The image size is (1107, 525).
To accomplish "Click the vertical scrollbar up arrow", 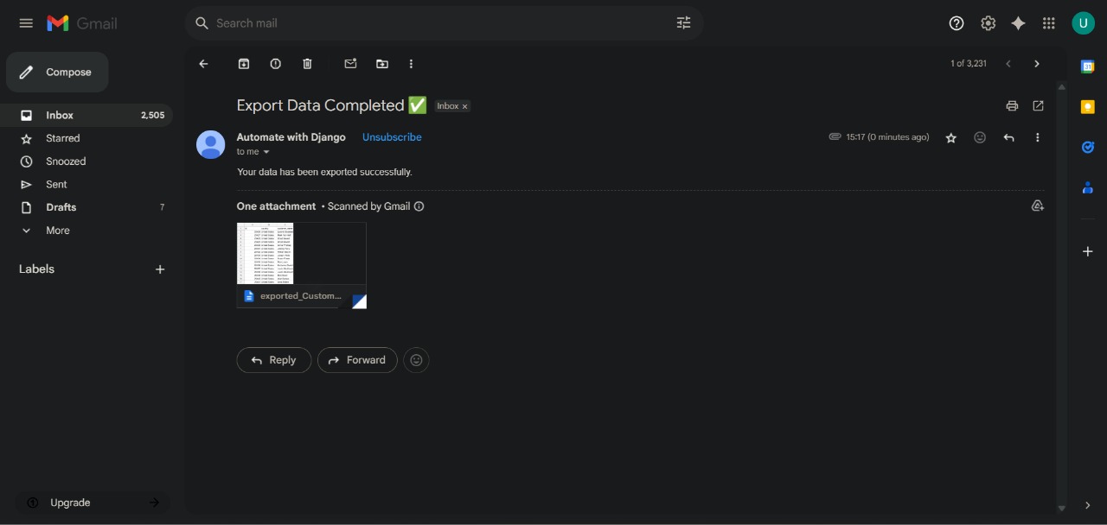I will (1061, 86).
